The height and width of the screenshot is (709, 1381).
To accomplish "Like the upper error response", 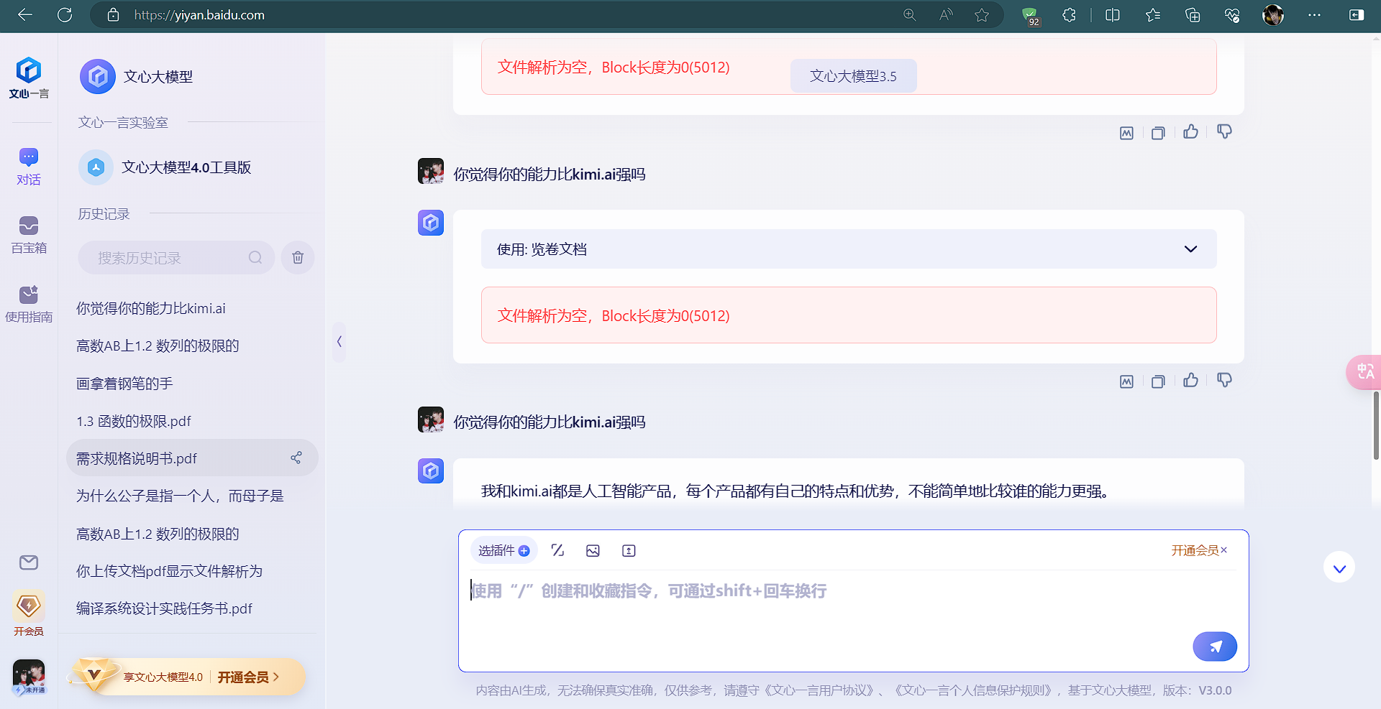I will [1191, 131].
